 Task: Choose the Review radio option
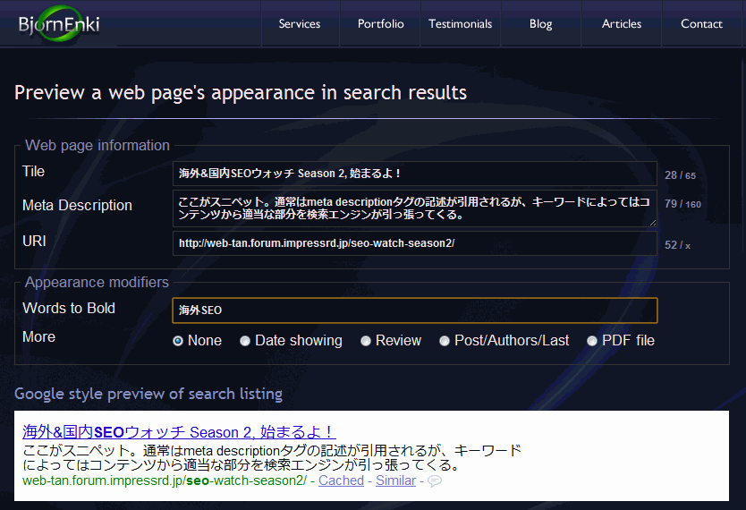click(x=366, y=341)
